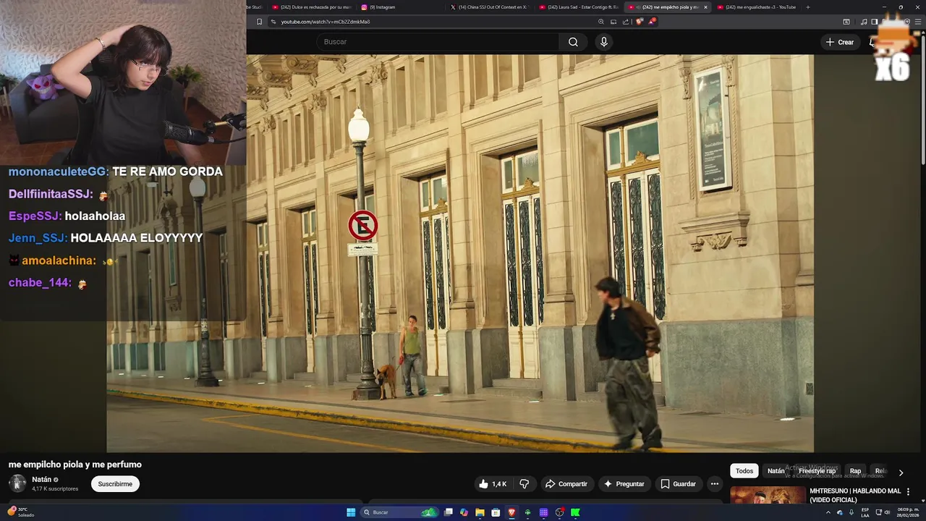Select the Todos filter chip
926x521 pixels.
tap(744, 471)
